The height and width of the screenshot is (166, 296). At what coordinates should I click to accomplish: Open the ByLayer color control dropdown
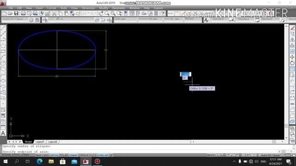point(126,19)
